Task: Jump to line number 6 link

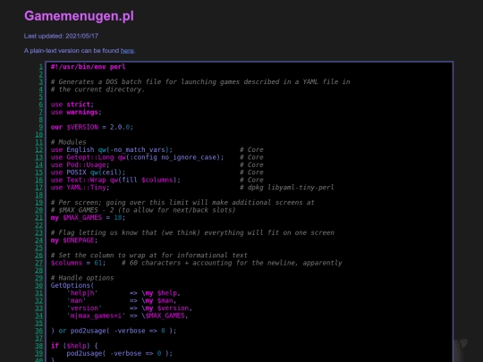Action: coord(40,105)
